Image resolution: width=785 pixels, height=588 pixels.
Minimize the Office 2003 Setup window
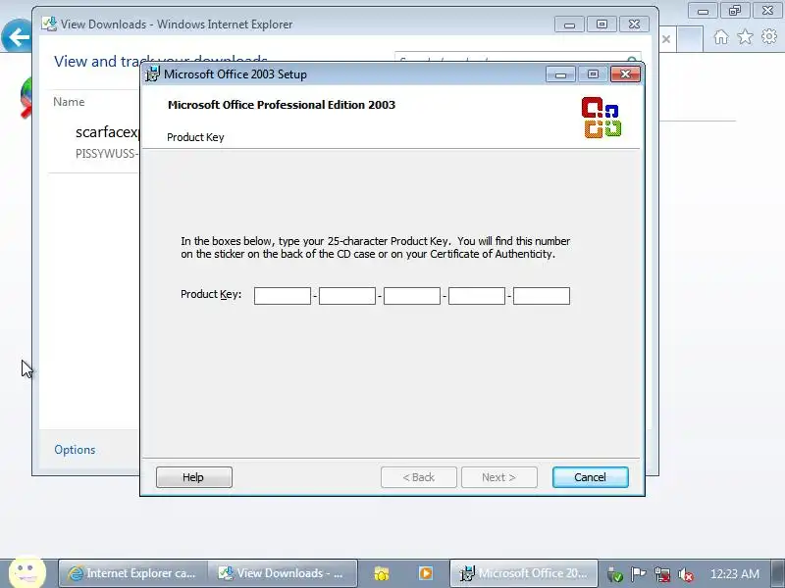coord(560,74)
